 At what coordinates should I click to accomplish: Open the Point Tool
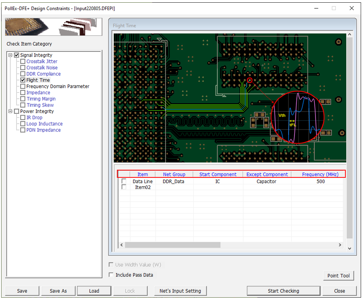pyautogui.click(x=338, y=275)
